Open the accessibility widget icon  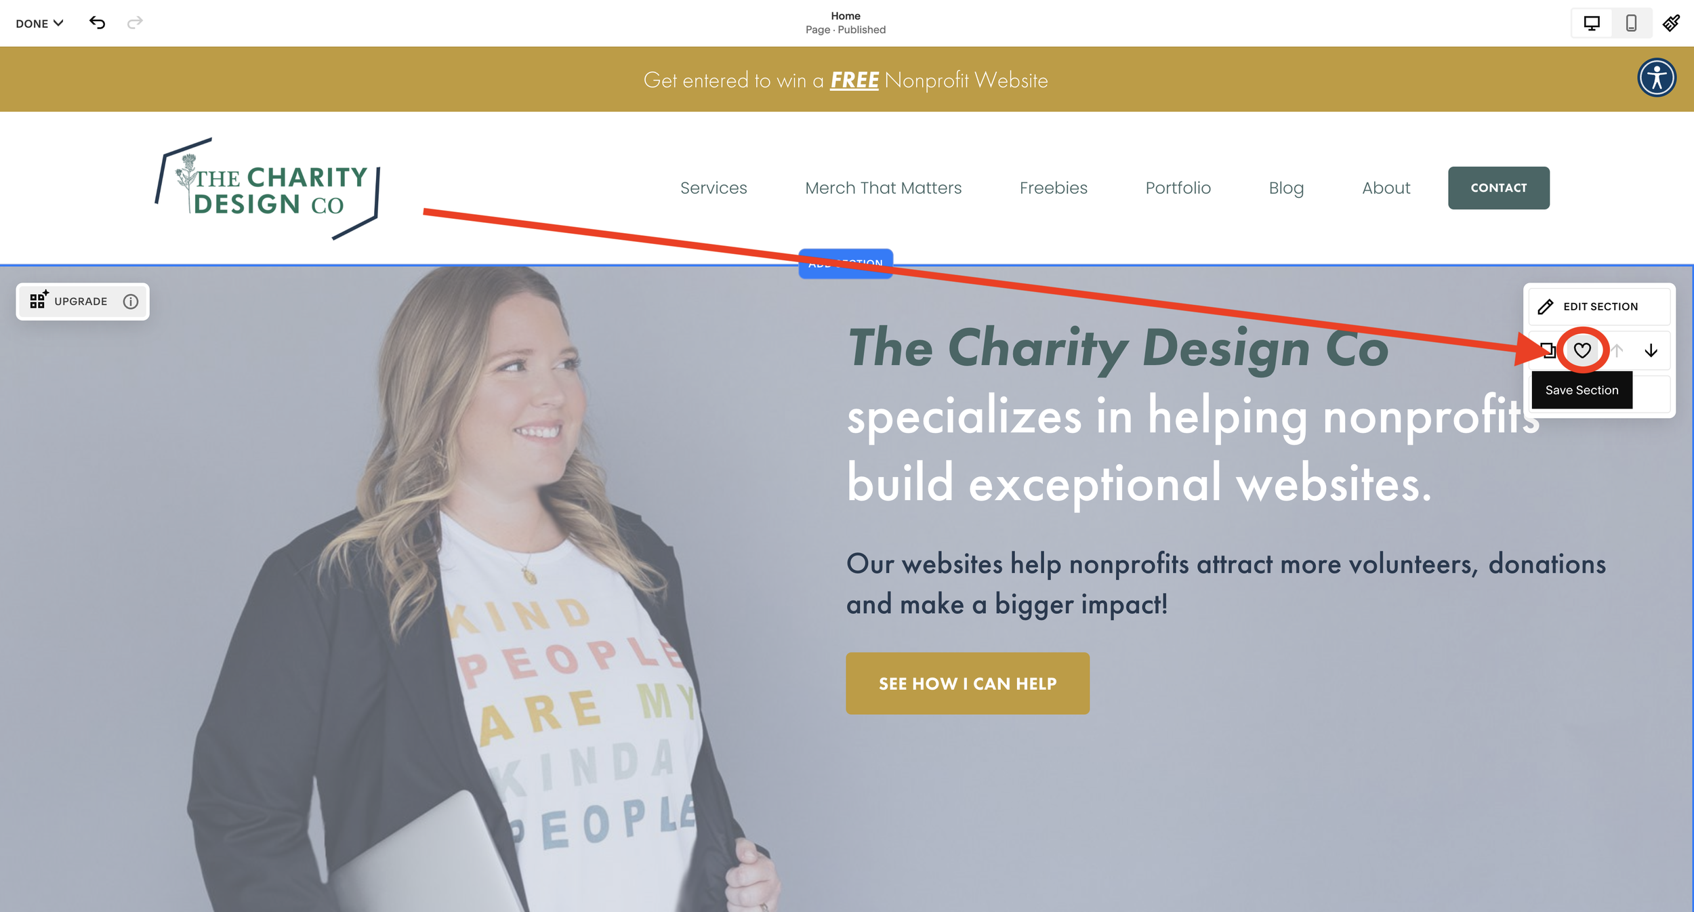[1657, 78]
